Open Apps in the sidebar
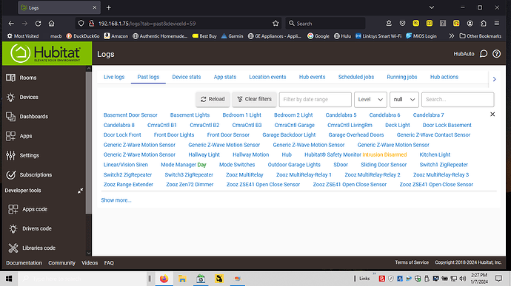Viewport: 511px width, 286px height. [19, 136]
